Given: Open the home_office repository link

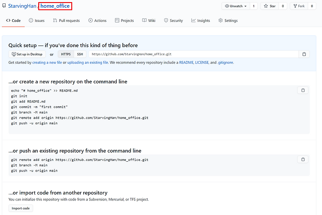Looking at the screenshot, I should click(x=55, y=6).
